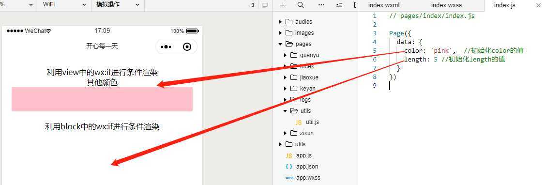Click the 利用block中的wx:if进行条件渲染 heading
The image size is (546, 185).
102,127
